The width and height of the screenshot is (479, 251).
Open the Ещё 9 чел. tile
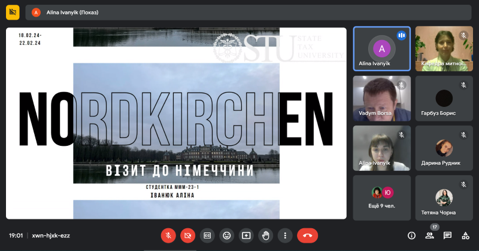point(382,198)
